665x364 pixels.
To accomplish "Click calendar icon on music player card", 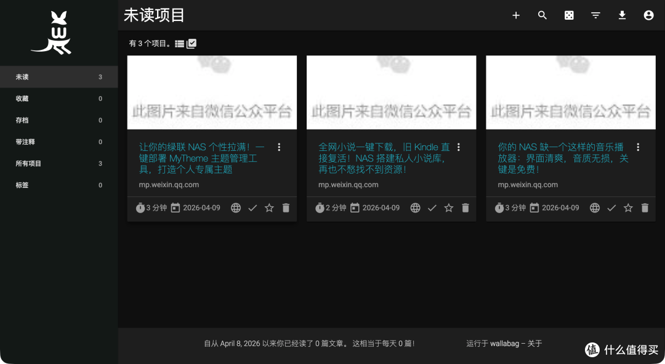I will (534, 208).
